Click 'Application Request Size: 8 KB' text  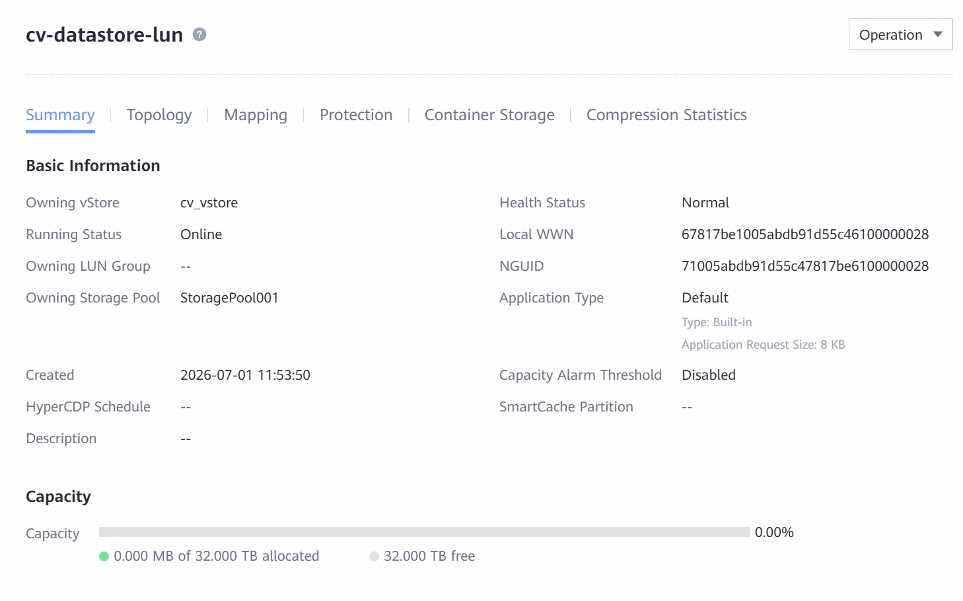[764, 345]
